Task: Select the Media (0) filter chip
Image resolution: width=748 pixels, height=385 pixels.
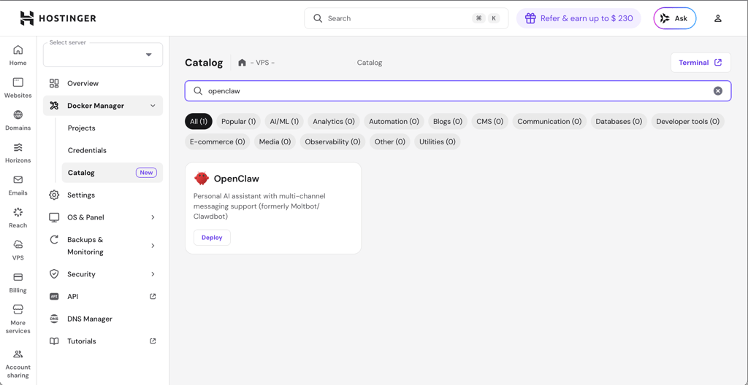Action: (275, 141)
